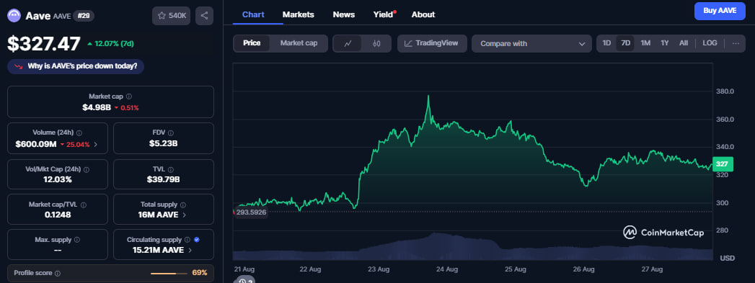
Task: Click the 0.1248 Market cap/TVL value
Action: [57, 215]
